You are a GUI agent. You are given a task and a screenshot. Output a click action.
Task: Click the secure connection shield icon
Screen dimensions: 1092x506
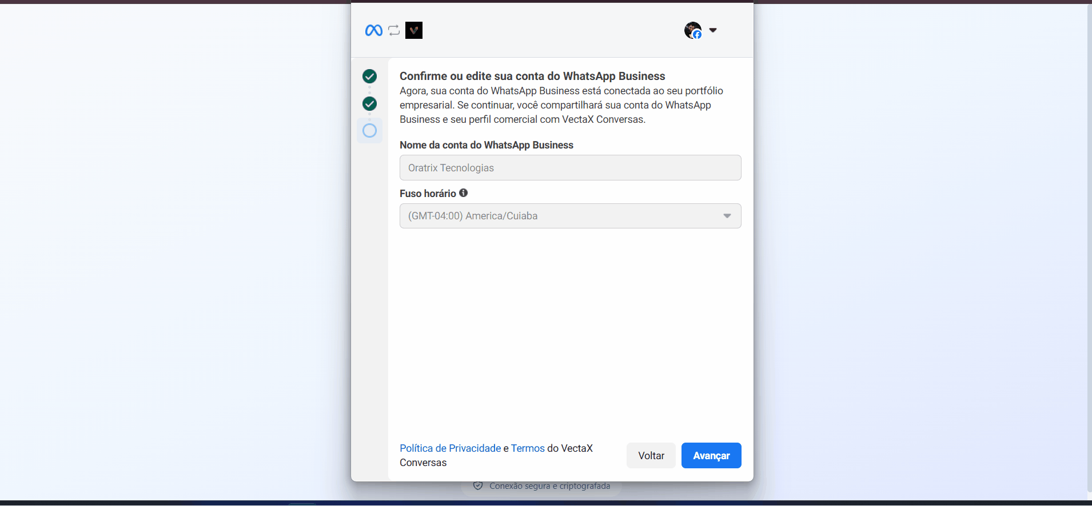(x=478, y=486)
